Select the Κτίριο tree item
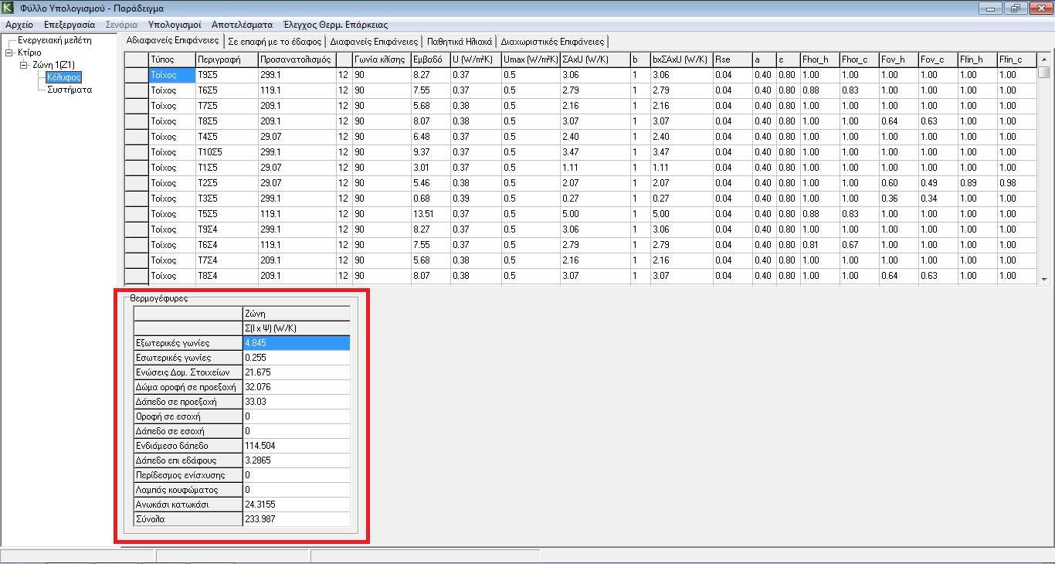 click(x=29, y=53)
